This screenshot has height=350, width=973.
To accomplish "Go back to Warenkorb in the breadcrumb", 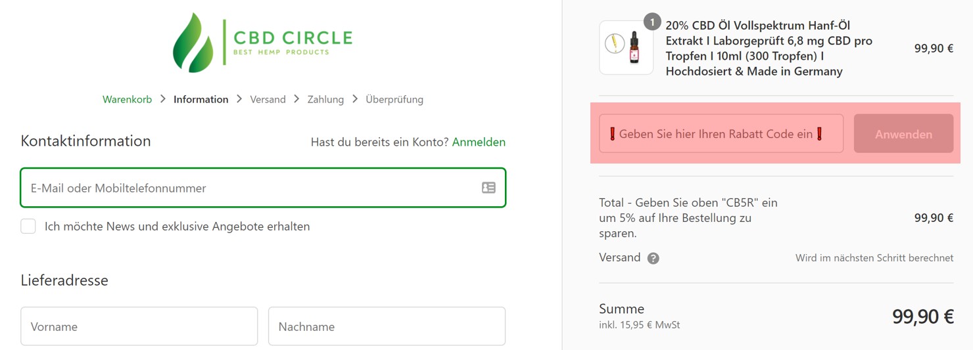I will [x=127, y=99].
